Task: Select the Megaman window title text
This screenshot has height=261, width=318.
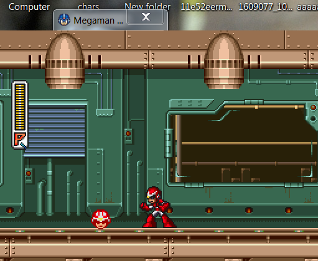Action: coord(98,21)
